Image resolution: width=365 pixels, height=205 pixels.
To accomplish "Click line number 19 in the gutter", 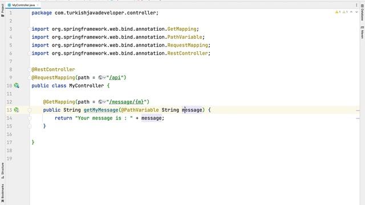I will pyautogui.click(x=9, y=158).
